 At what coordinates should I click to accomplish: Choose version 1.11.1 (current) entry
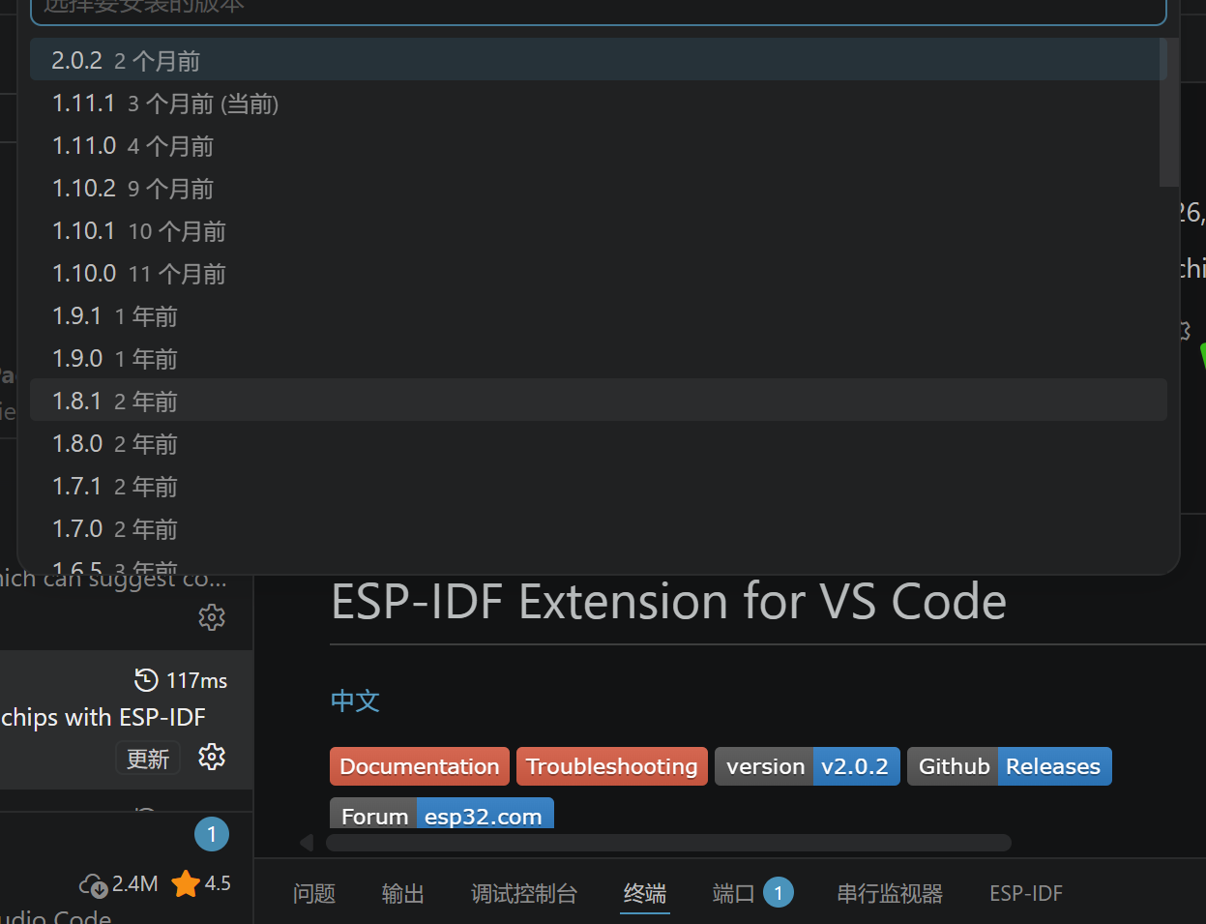598,103
